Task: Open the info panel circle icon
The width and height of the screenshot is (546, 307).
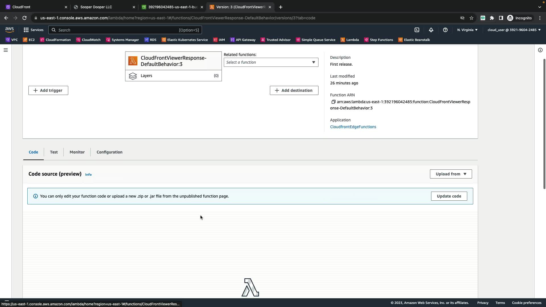Action: (540, 50)
